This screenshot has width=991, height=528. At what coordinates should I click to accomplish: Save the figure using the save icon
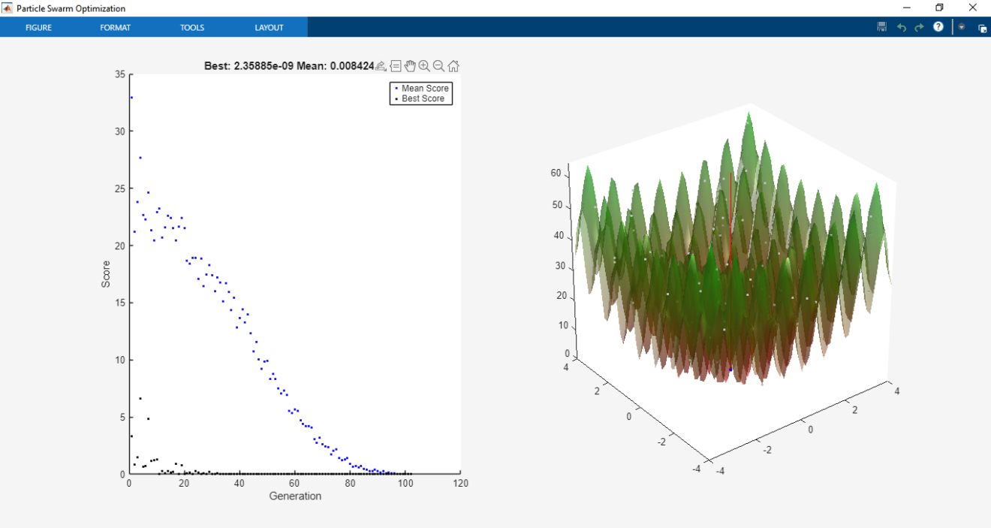(x=881, y=27)
